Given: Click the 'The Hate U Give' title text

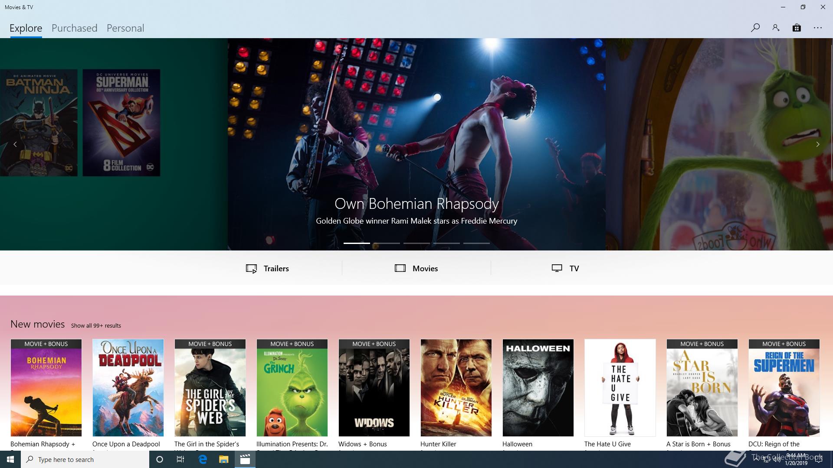Looking at the screenshot, I should [607, 444].
